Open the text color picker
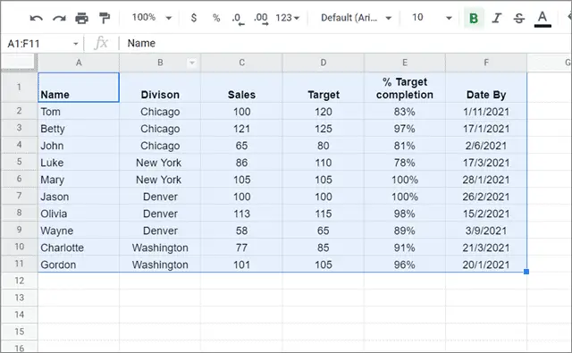 coord(543,19)
